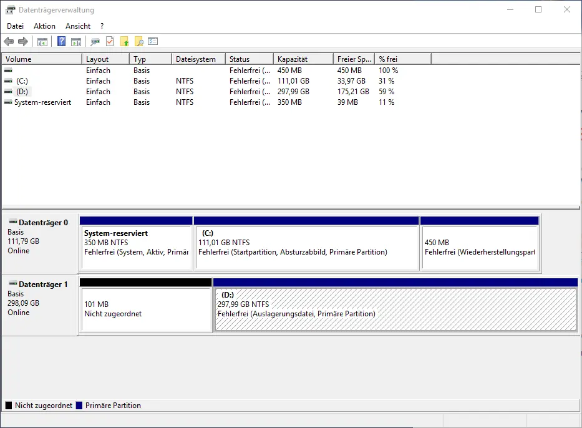Click the disk with magnifier toolbar icon
This screenshot has width=582, height=428.
[95, 42]
